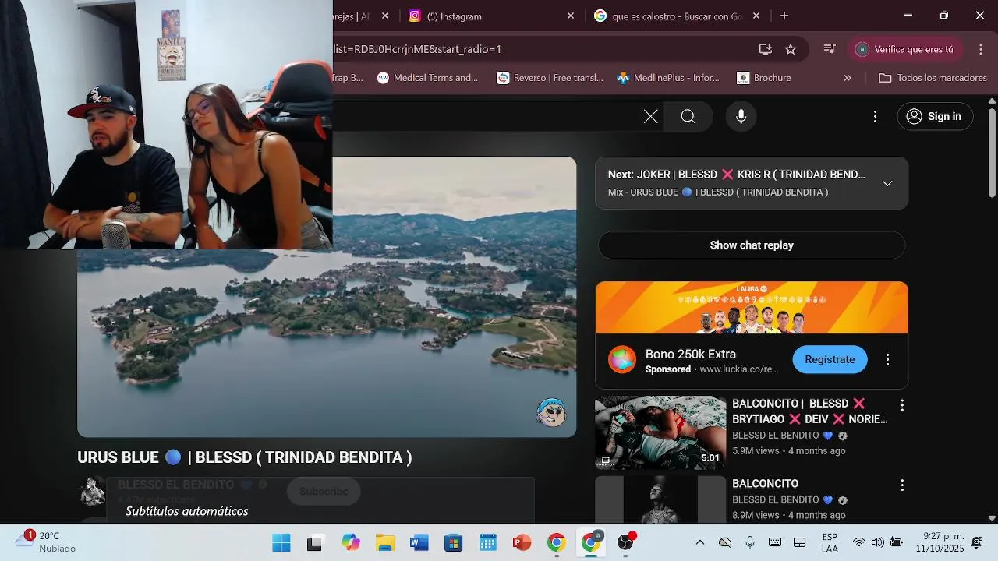
Task: Click the touch keyboard tray icon
Action: [x=775, y=542]
